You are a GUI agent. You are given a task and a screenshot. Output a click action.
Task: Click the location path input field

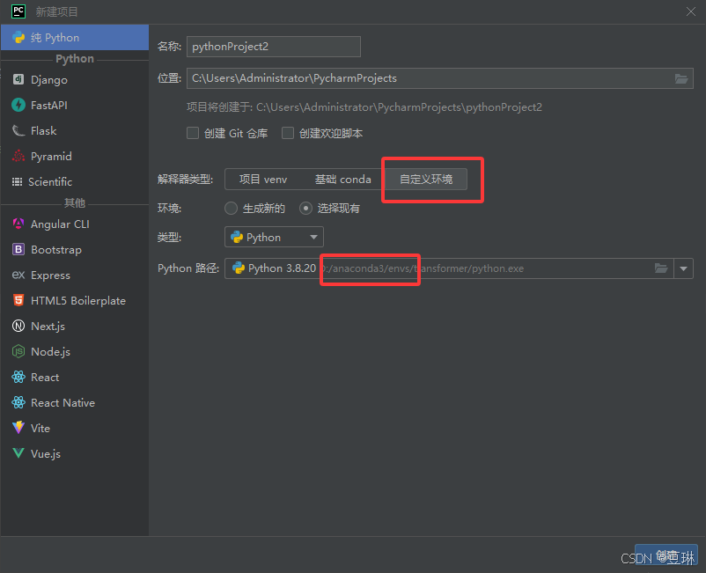pyautogui.click(x=440, y=78)
